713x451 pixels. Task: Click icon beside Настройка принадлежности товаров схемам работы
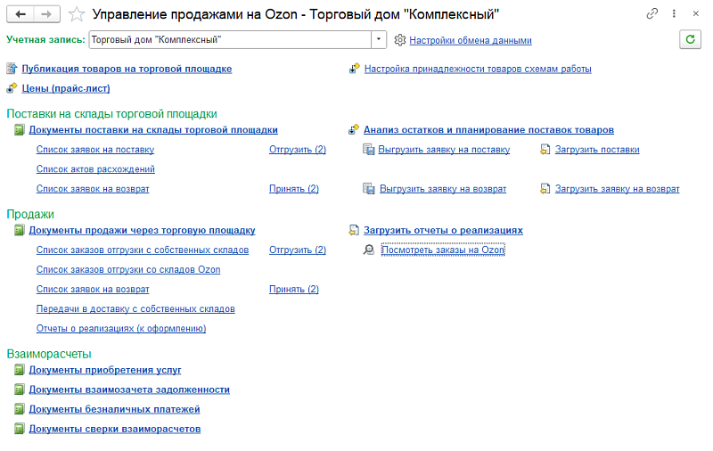tap(354, 69)
